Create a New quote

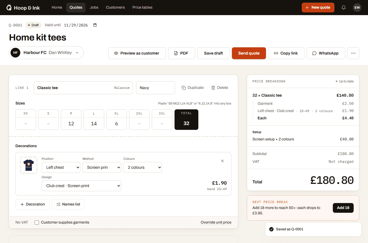tap(318, 8)
